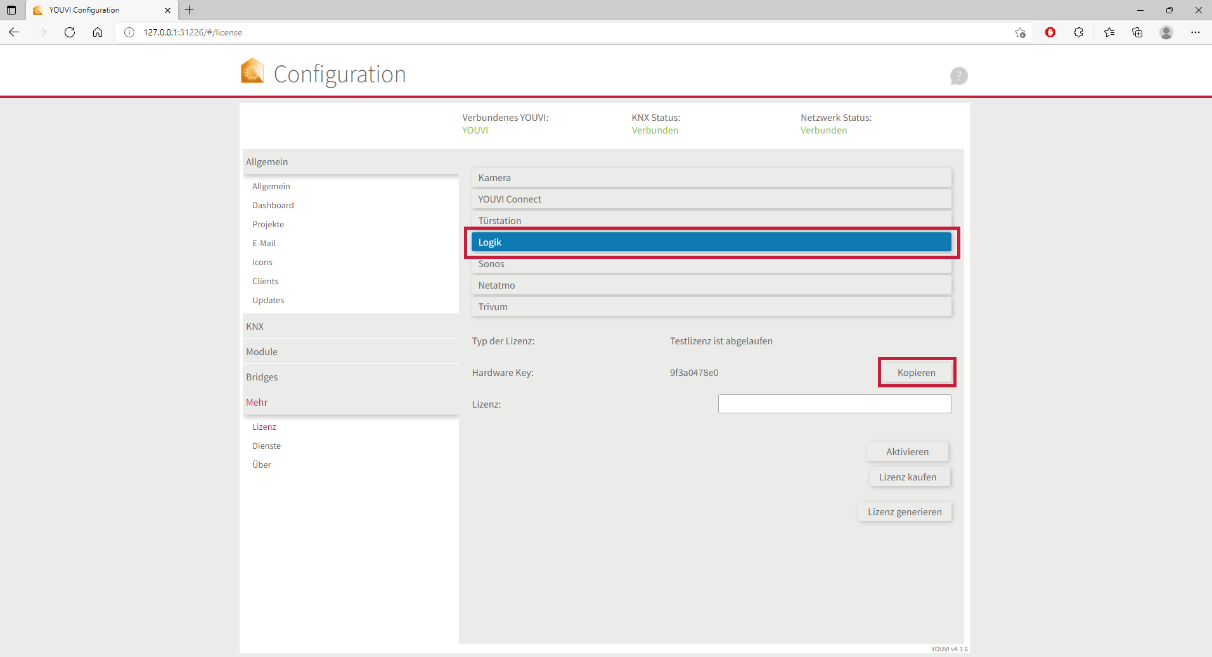The width and height of the screenshot is (1212, 657).
Task: Open the Projekte page
Action: 268,224
